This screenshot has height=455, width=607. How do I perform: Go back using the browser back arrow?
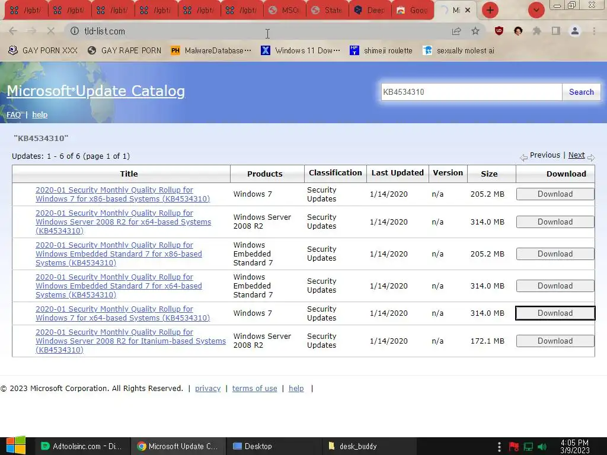[13, 31]
